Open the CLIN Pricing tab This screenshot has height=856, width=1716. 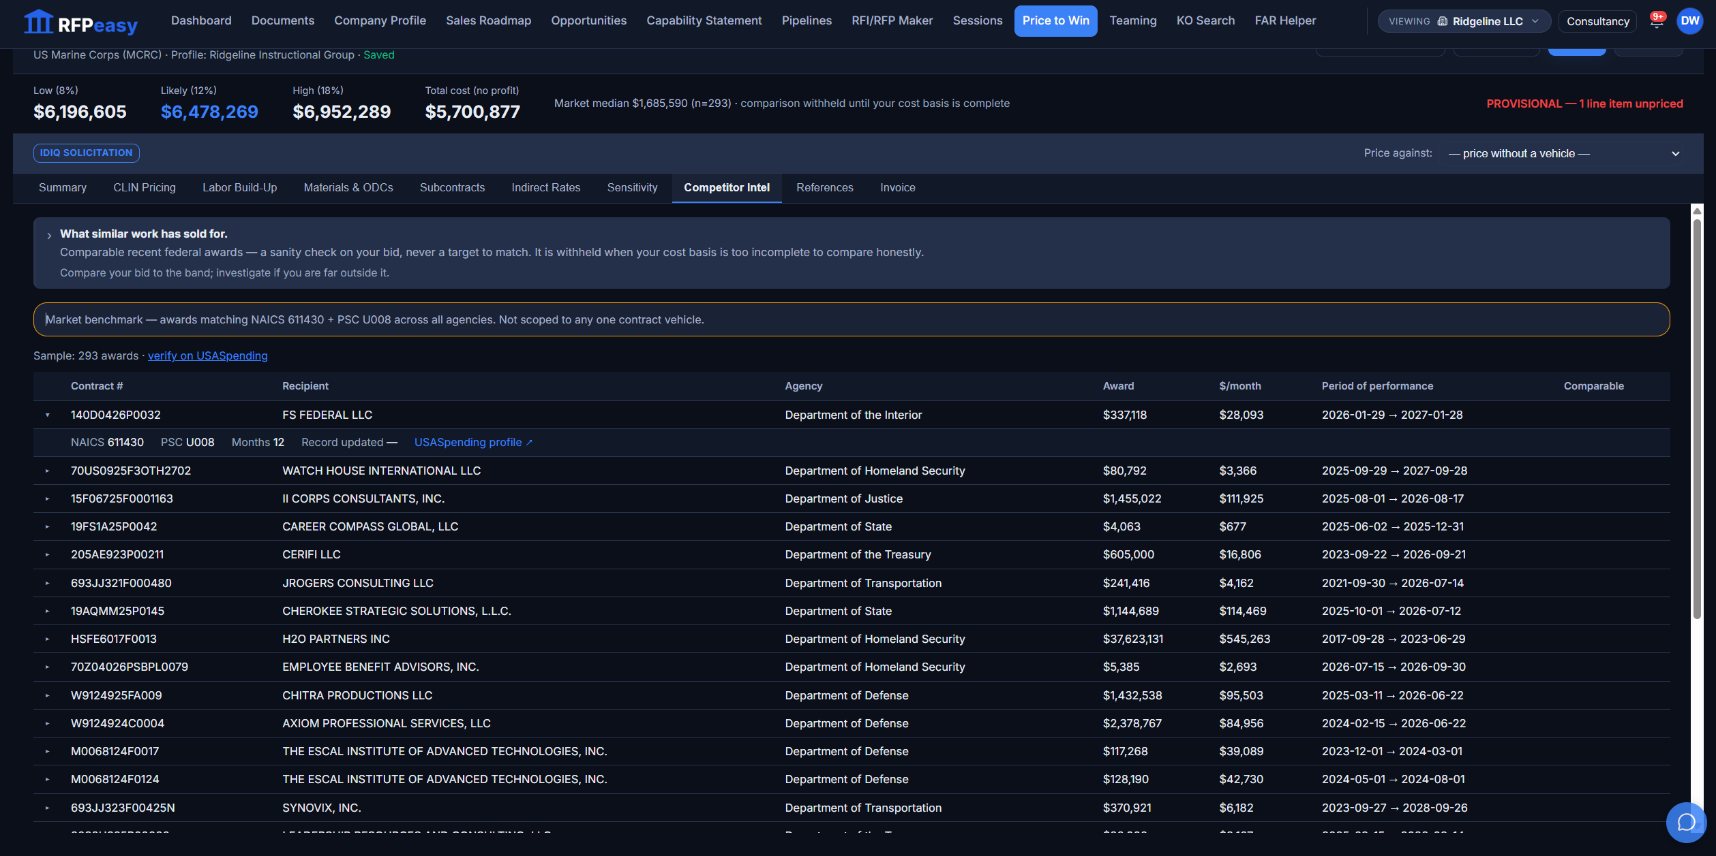tap(145, 188)
